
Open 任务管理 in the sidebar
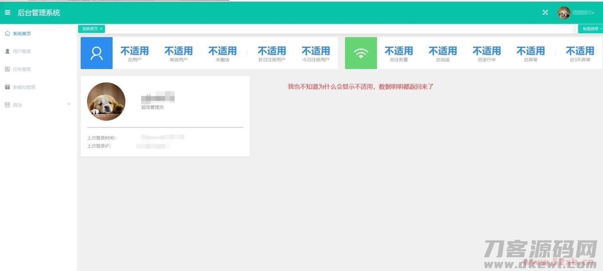tap(21, 69)
